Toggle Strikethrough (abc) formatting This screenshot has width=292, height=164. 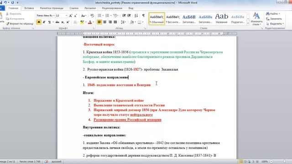57,22
